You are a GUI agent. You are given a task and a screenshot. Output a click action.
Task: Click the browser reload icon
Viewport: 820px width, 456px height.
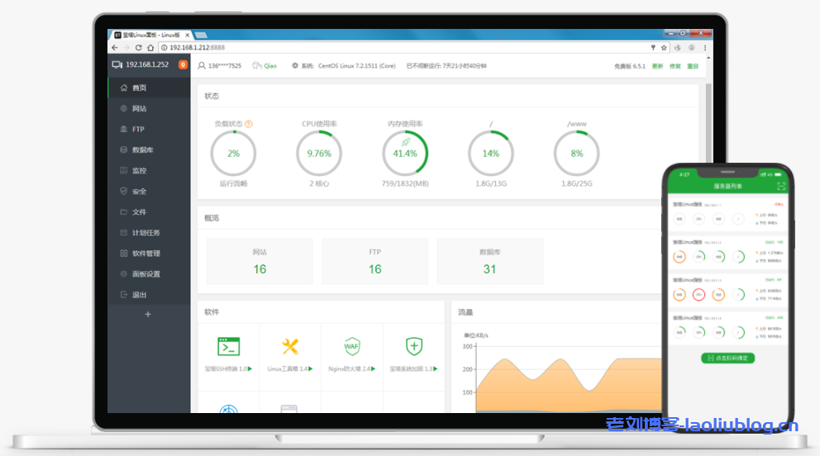coord(139,48)
